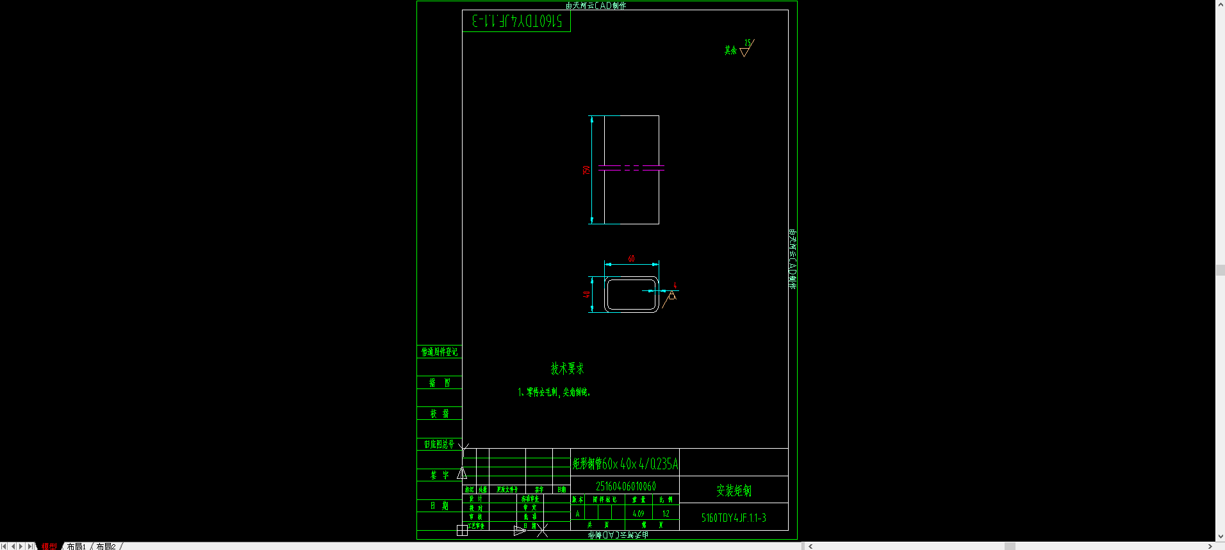The height and width of the screenshot is (550, 1225).
Task: Select the 签 字 sidebar cell
Action: click(440, 475)
